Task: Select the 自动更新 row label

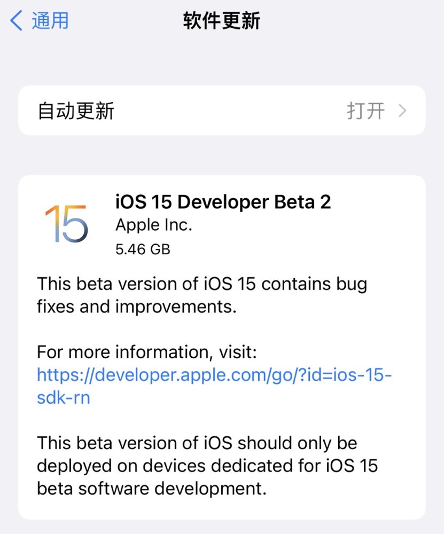Action: coord(76,111)
